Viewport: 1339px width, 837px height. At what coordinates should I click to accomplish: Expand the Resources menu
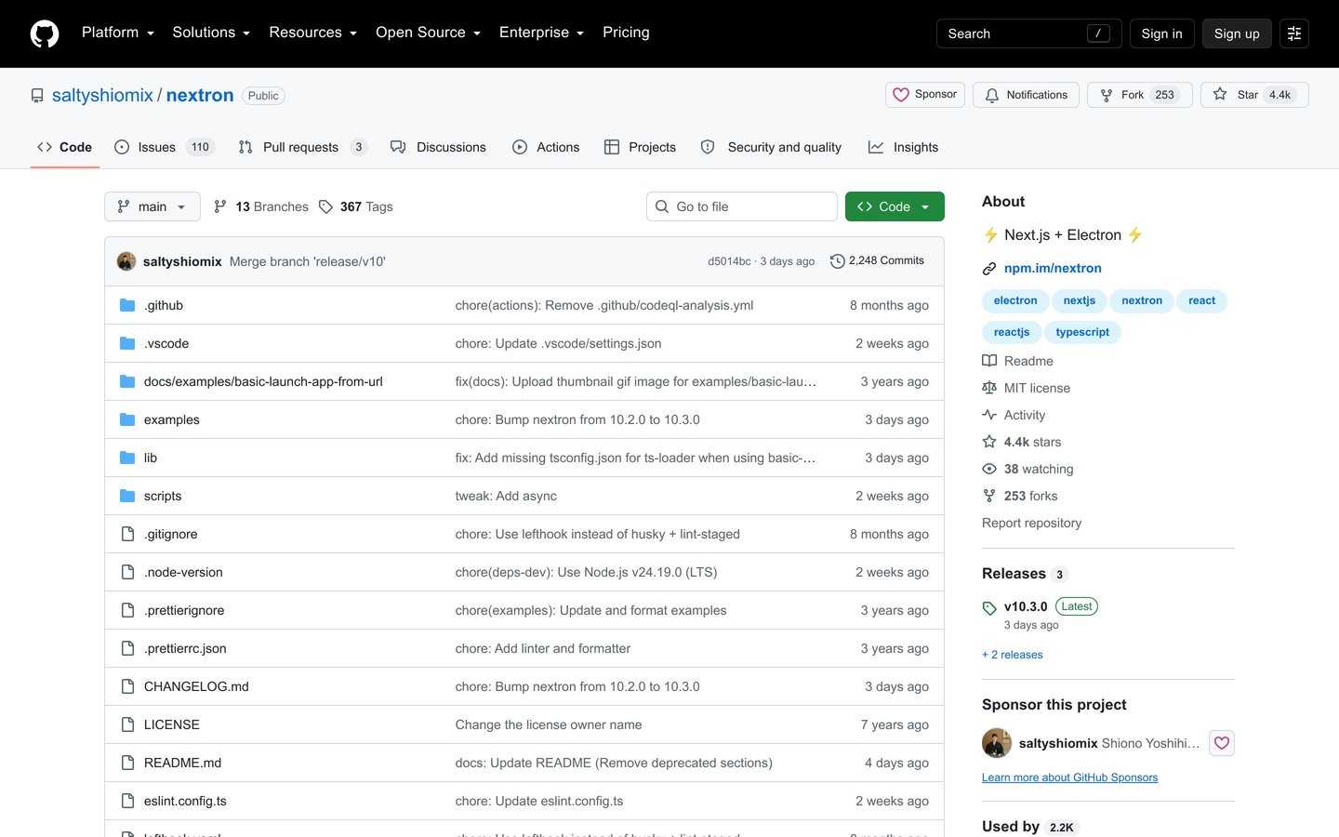click(x=312, y=33)
